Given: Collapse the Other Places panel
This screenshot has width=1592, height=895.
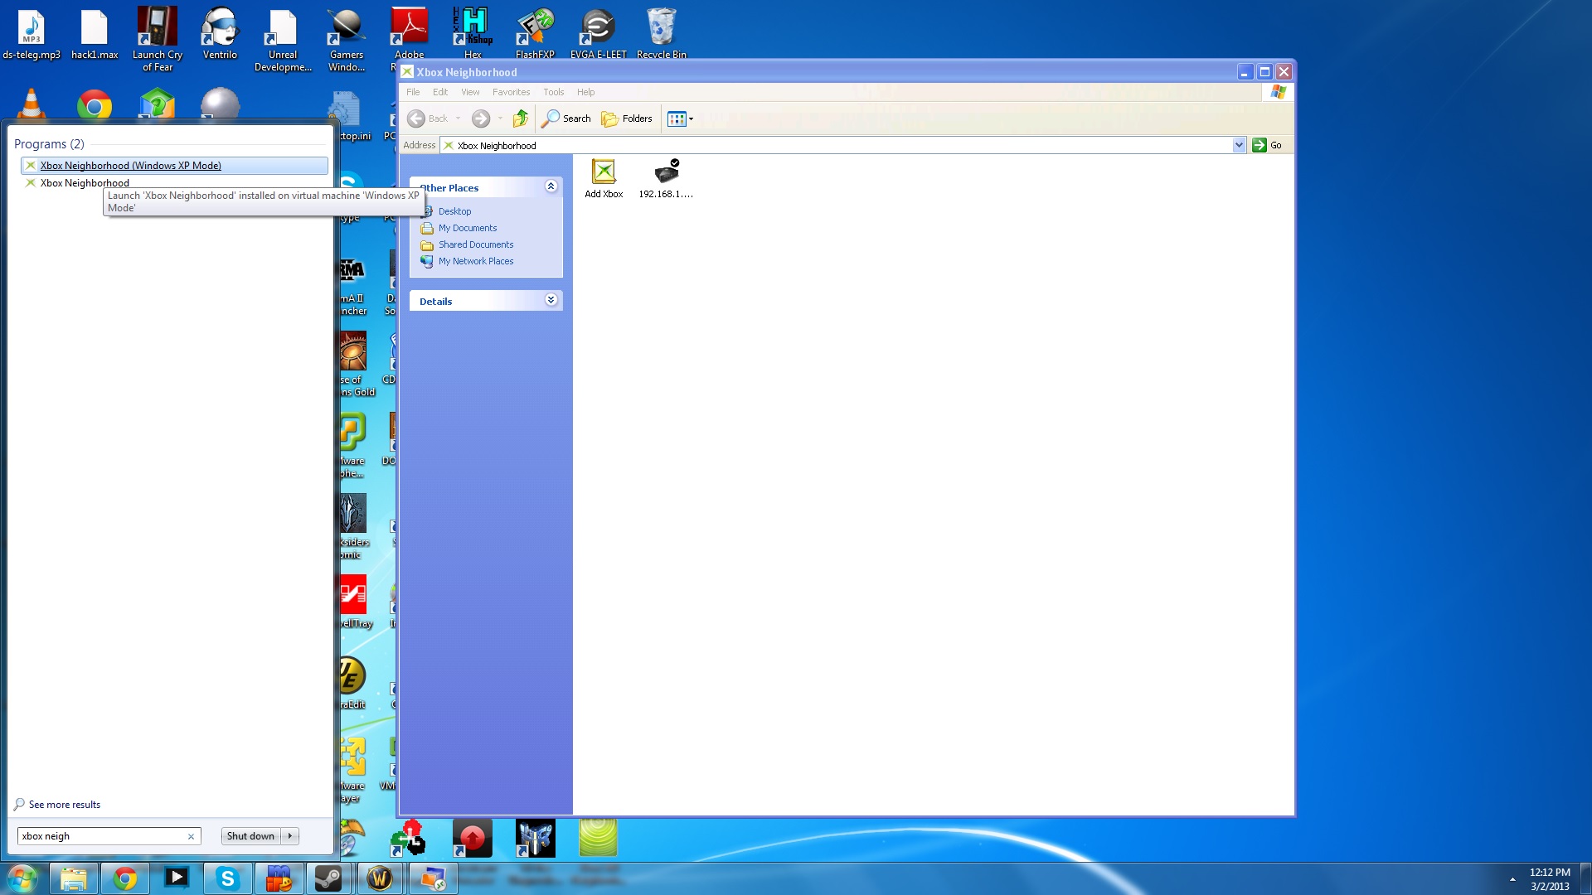Looking at the screenshot, I should [x=551, y=186].
